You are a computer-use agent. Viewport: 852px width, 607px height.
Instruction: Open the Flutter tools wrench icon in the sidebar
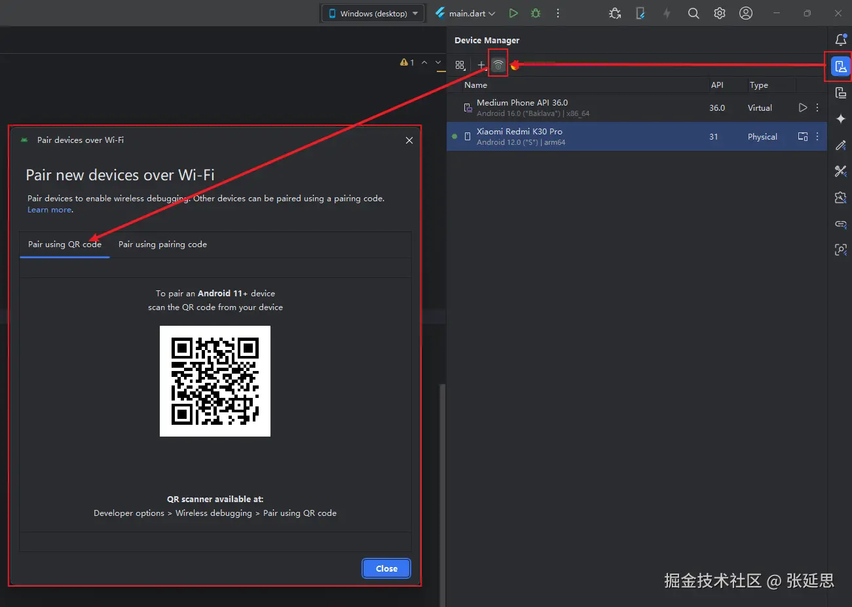click(841, 171)
